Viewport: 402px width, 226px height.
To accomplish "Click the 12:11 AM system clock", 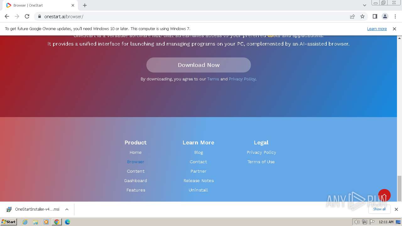I will click(386, 222).
